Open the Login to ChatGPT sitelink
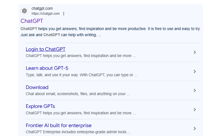 point(45,49)
